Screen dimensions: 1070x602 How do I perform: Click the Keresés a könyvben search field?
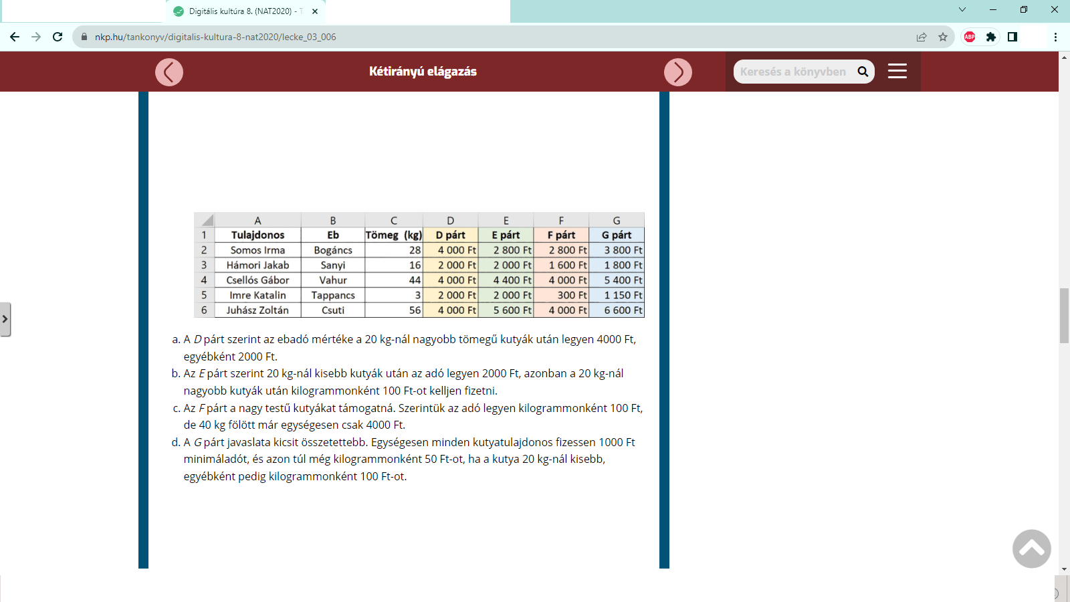tap(793, 72)
